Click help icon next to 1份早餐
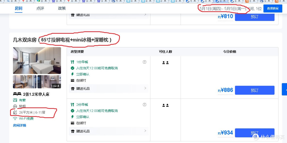287x143 pixels. [x=145, y=62]
